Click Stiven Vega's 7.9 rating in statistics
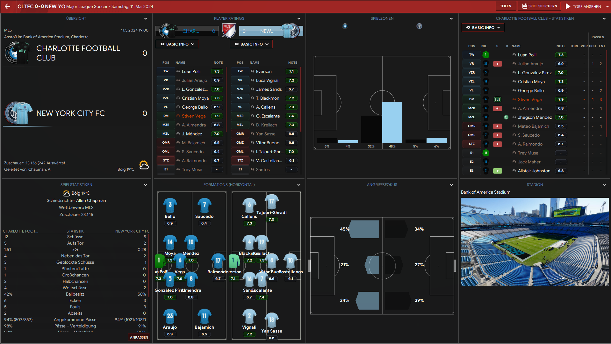611x344 pixels. (x=561, y=99)
